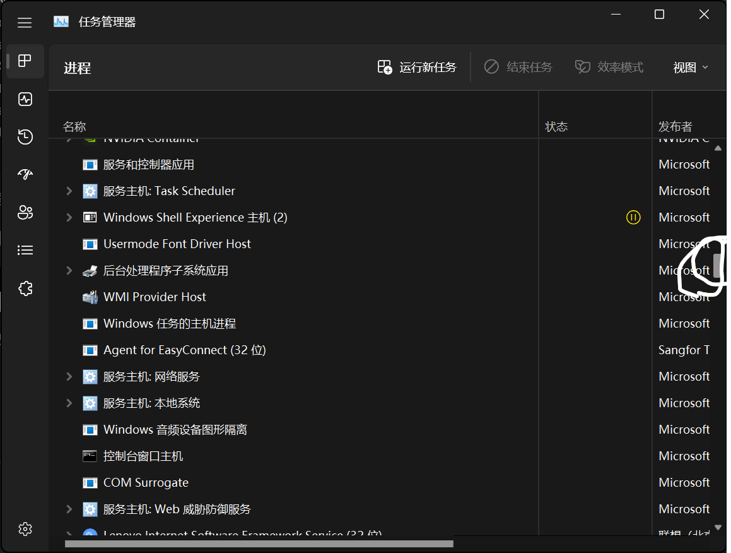Expand 服务主机: 本地系统 row

[69, 403]
